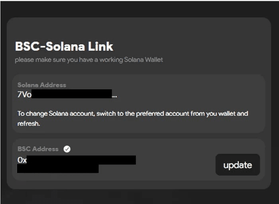Select the BSC address starting with 0x
This screenshot has height=204, width=279.
tap(77, 160)
